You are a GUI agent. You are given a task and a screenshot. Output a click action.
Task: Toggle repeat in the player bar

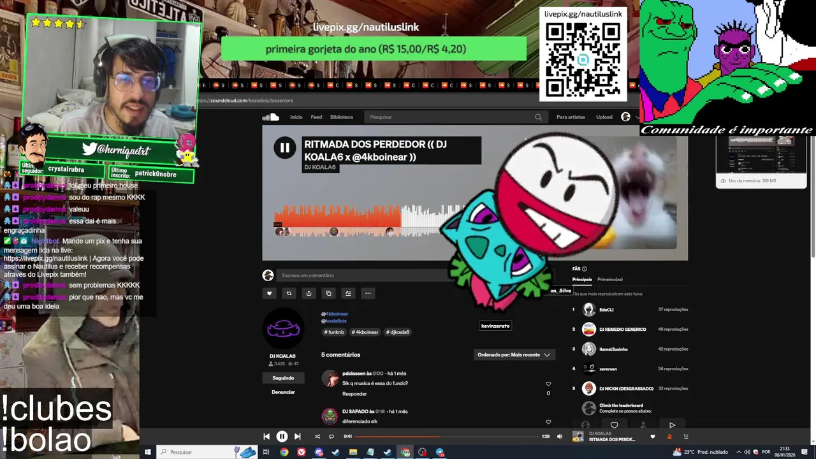[331, 437]
